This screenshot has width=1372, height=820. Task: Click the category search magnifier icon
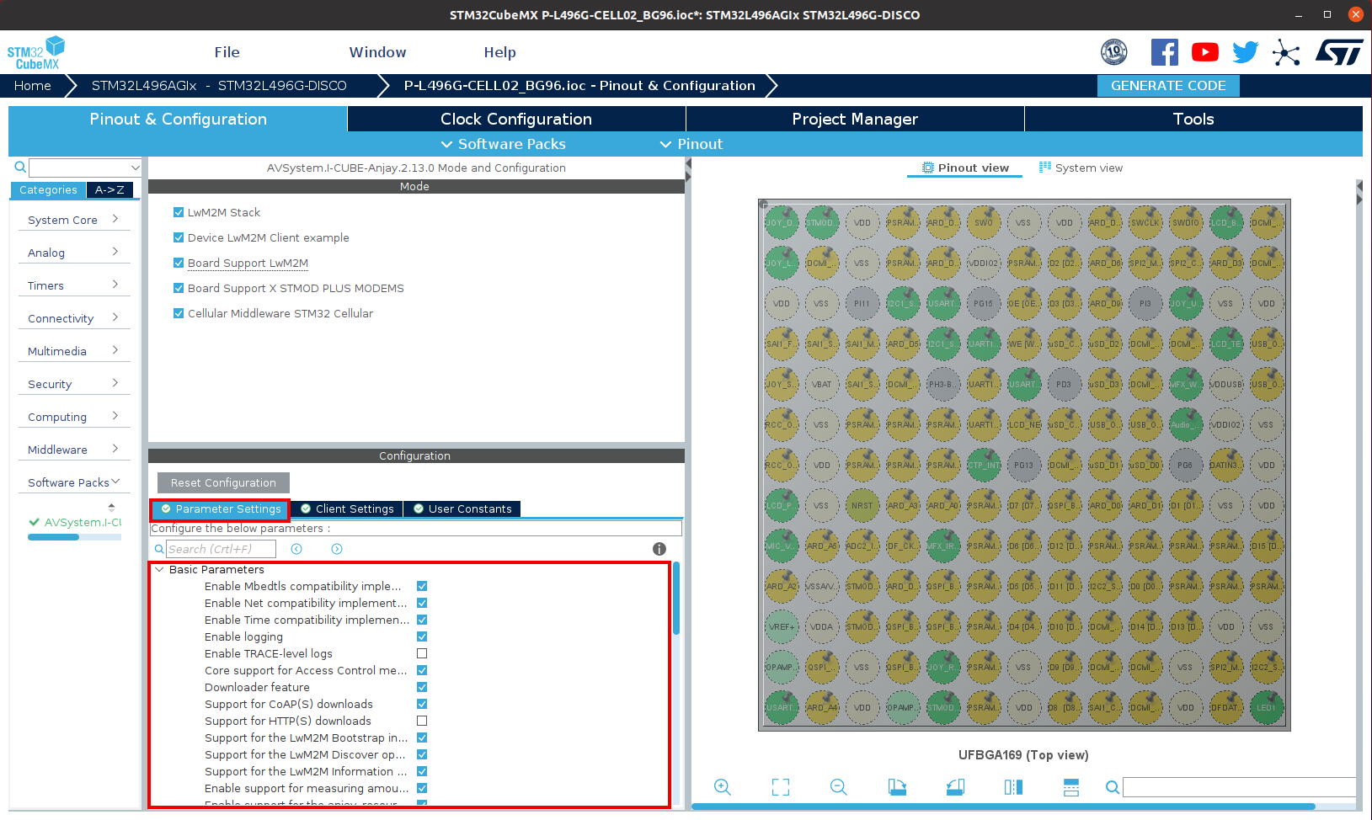pyautogui.click(x=20, y=167)
